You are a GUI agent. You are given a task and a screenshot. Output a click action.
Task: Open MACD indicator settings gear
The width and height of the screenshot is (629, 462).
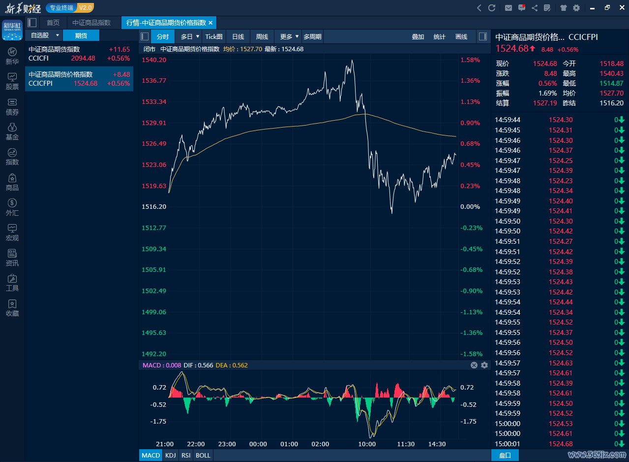pyautogui.click(x=484, y=365)
